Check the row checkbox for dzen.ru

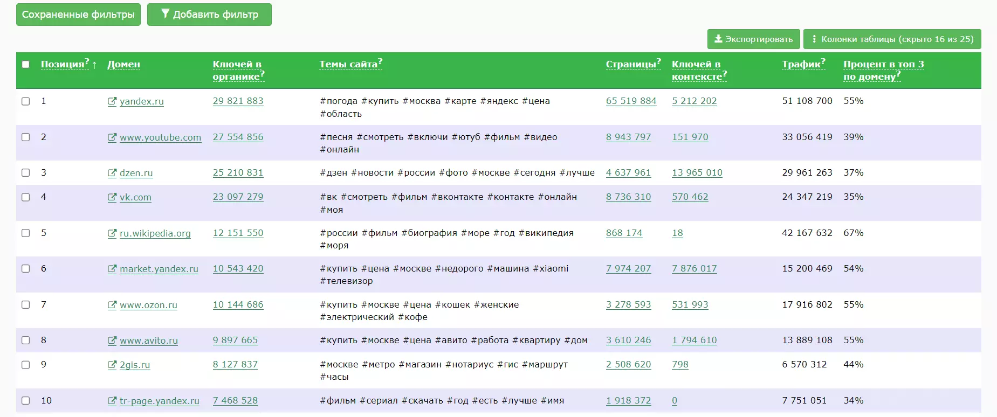tap(25, 172)
